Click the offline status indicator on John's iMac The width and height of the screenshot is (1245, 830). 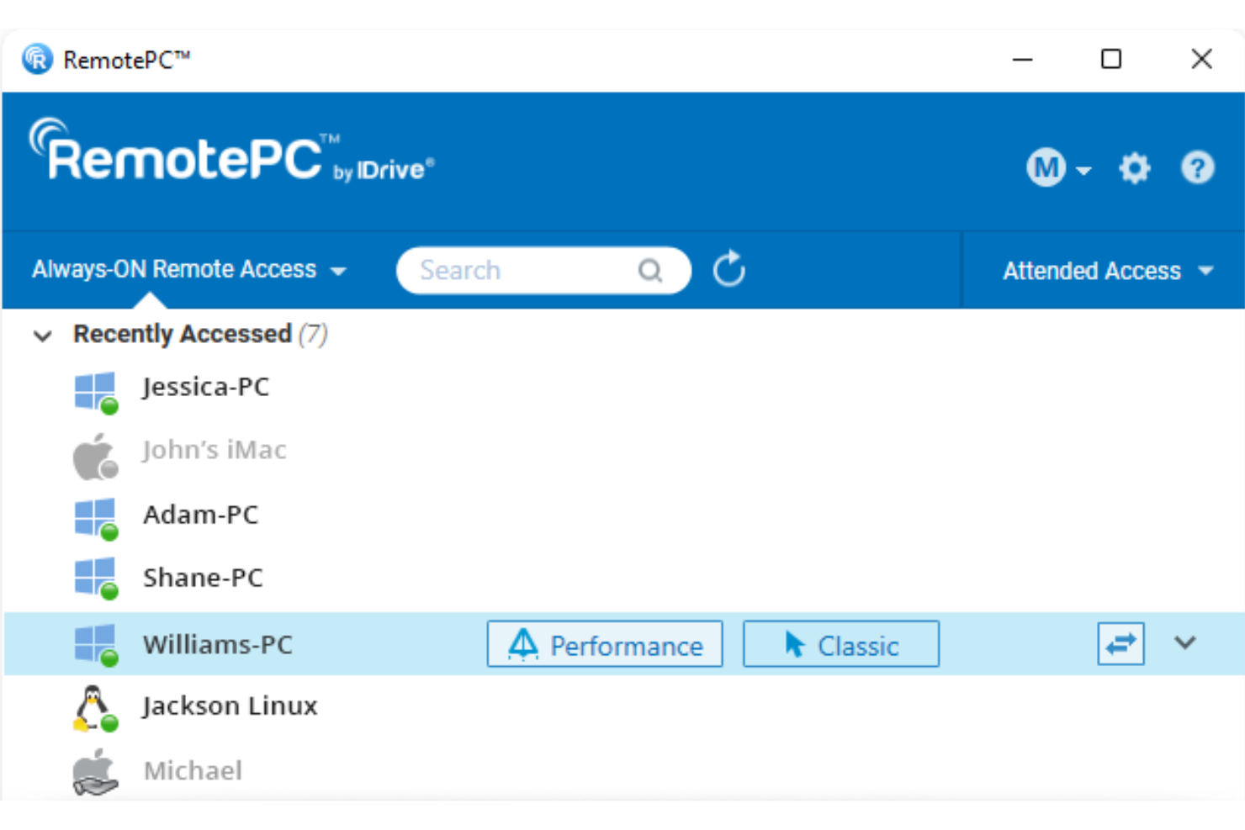[x=109, y=468]
